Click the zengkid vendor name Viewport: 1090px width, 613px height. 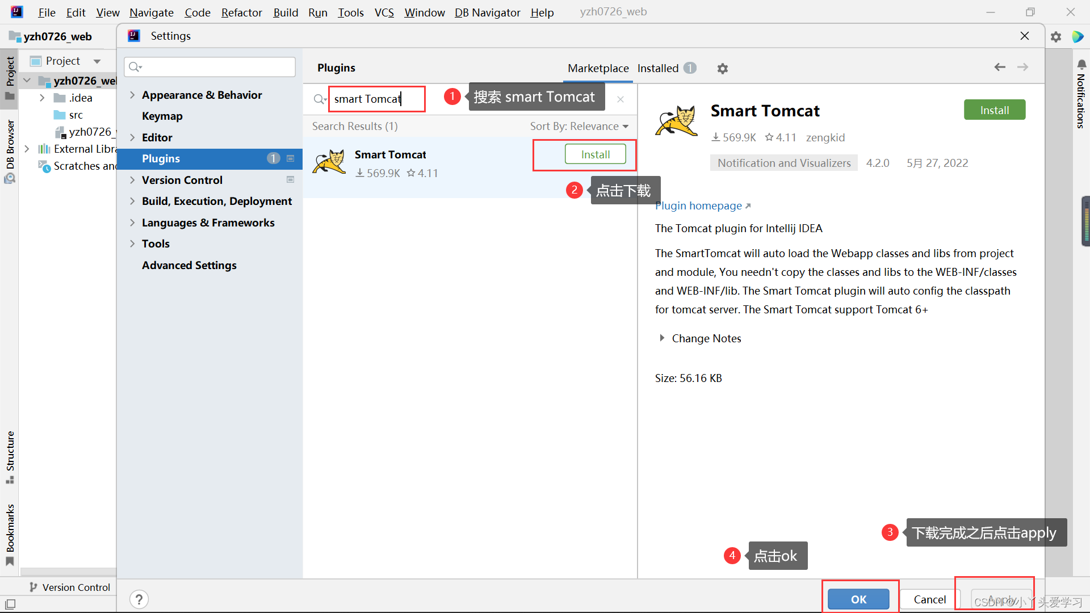pyautogui.click(x=825, y=137)
